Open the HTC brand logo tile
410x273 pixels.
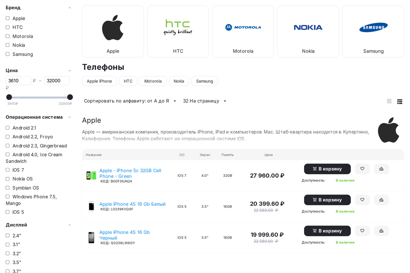pyautogui.click(x=178, y=31)
